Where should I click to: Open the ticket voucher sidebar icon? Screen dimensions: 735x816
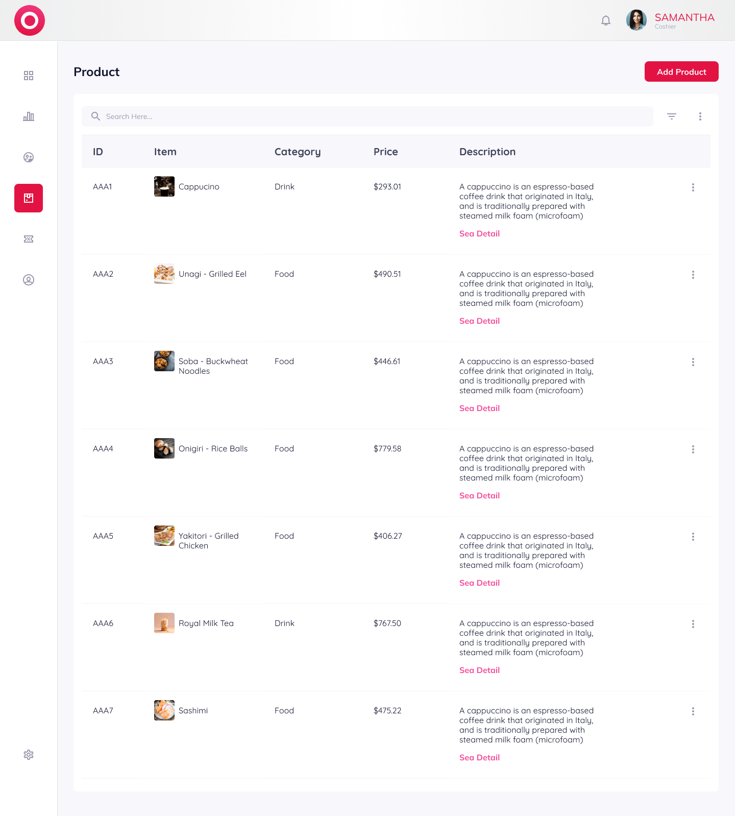coord(29,239)
